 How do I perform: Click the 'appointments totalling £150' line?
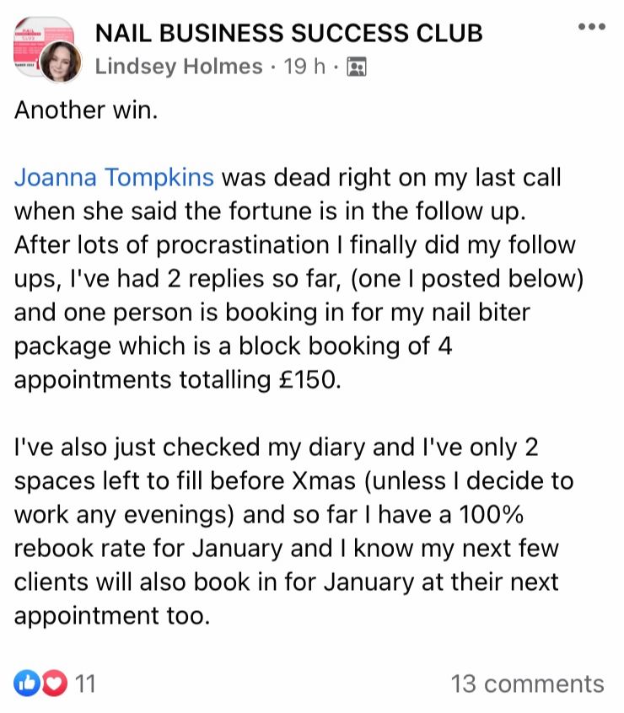click(x=177, y=380)
